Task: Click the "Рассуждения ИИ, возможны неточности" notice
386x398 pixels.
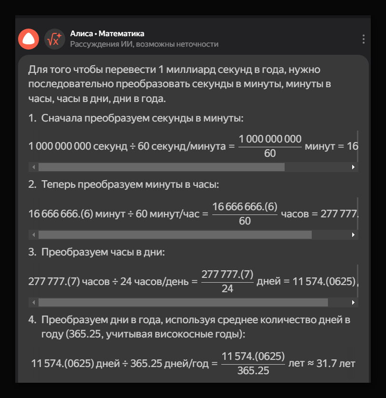Action: (144, 44)
